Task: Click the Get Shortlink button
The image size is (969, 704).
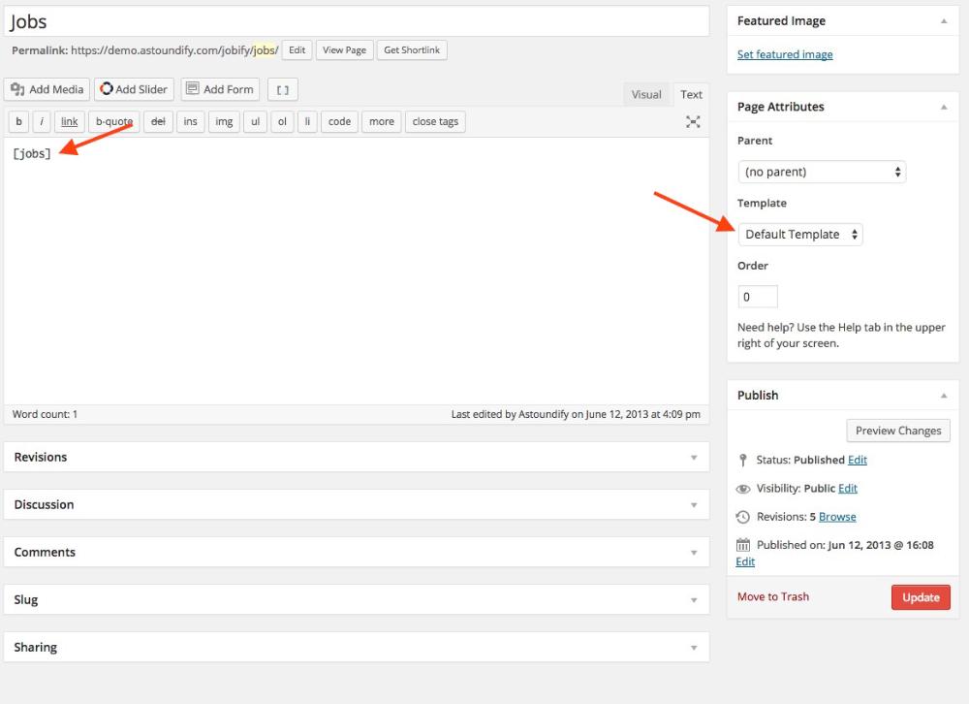Action: tap(412, 50)
